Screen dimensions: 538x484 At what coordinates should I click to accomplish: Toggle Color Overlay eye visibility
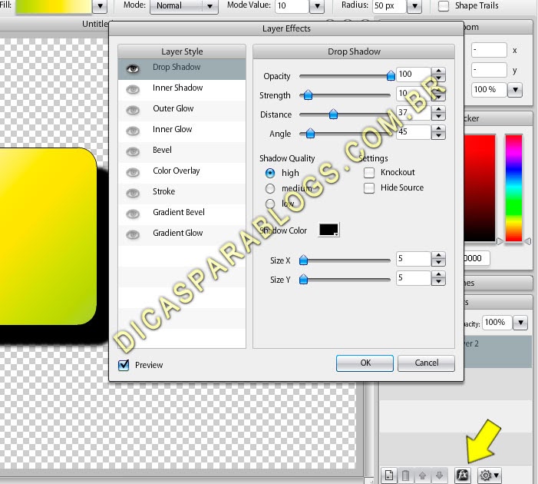click(133, 172)
